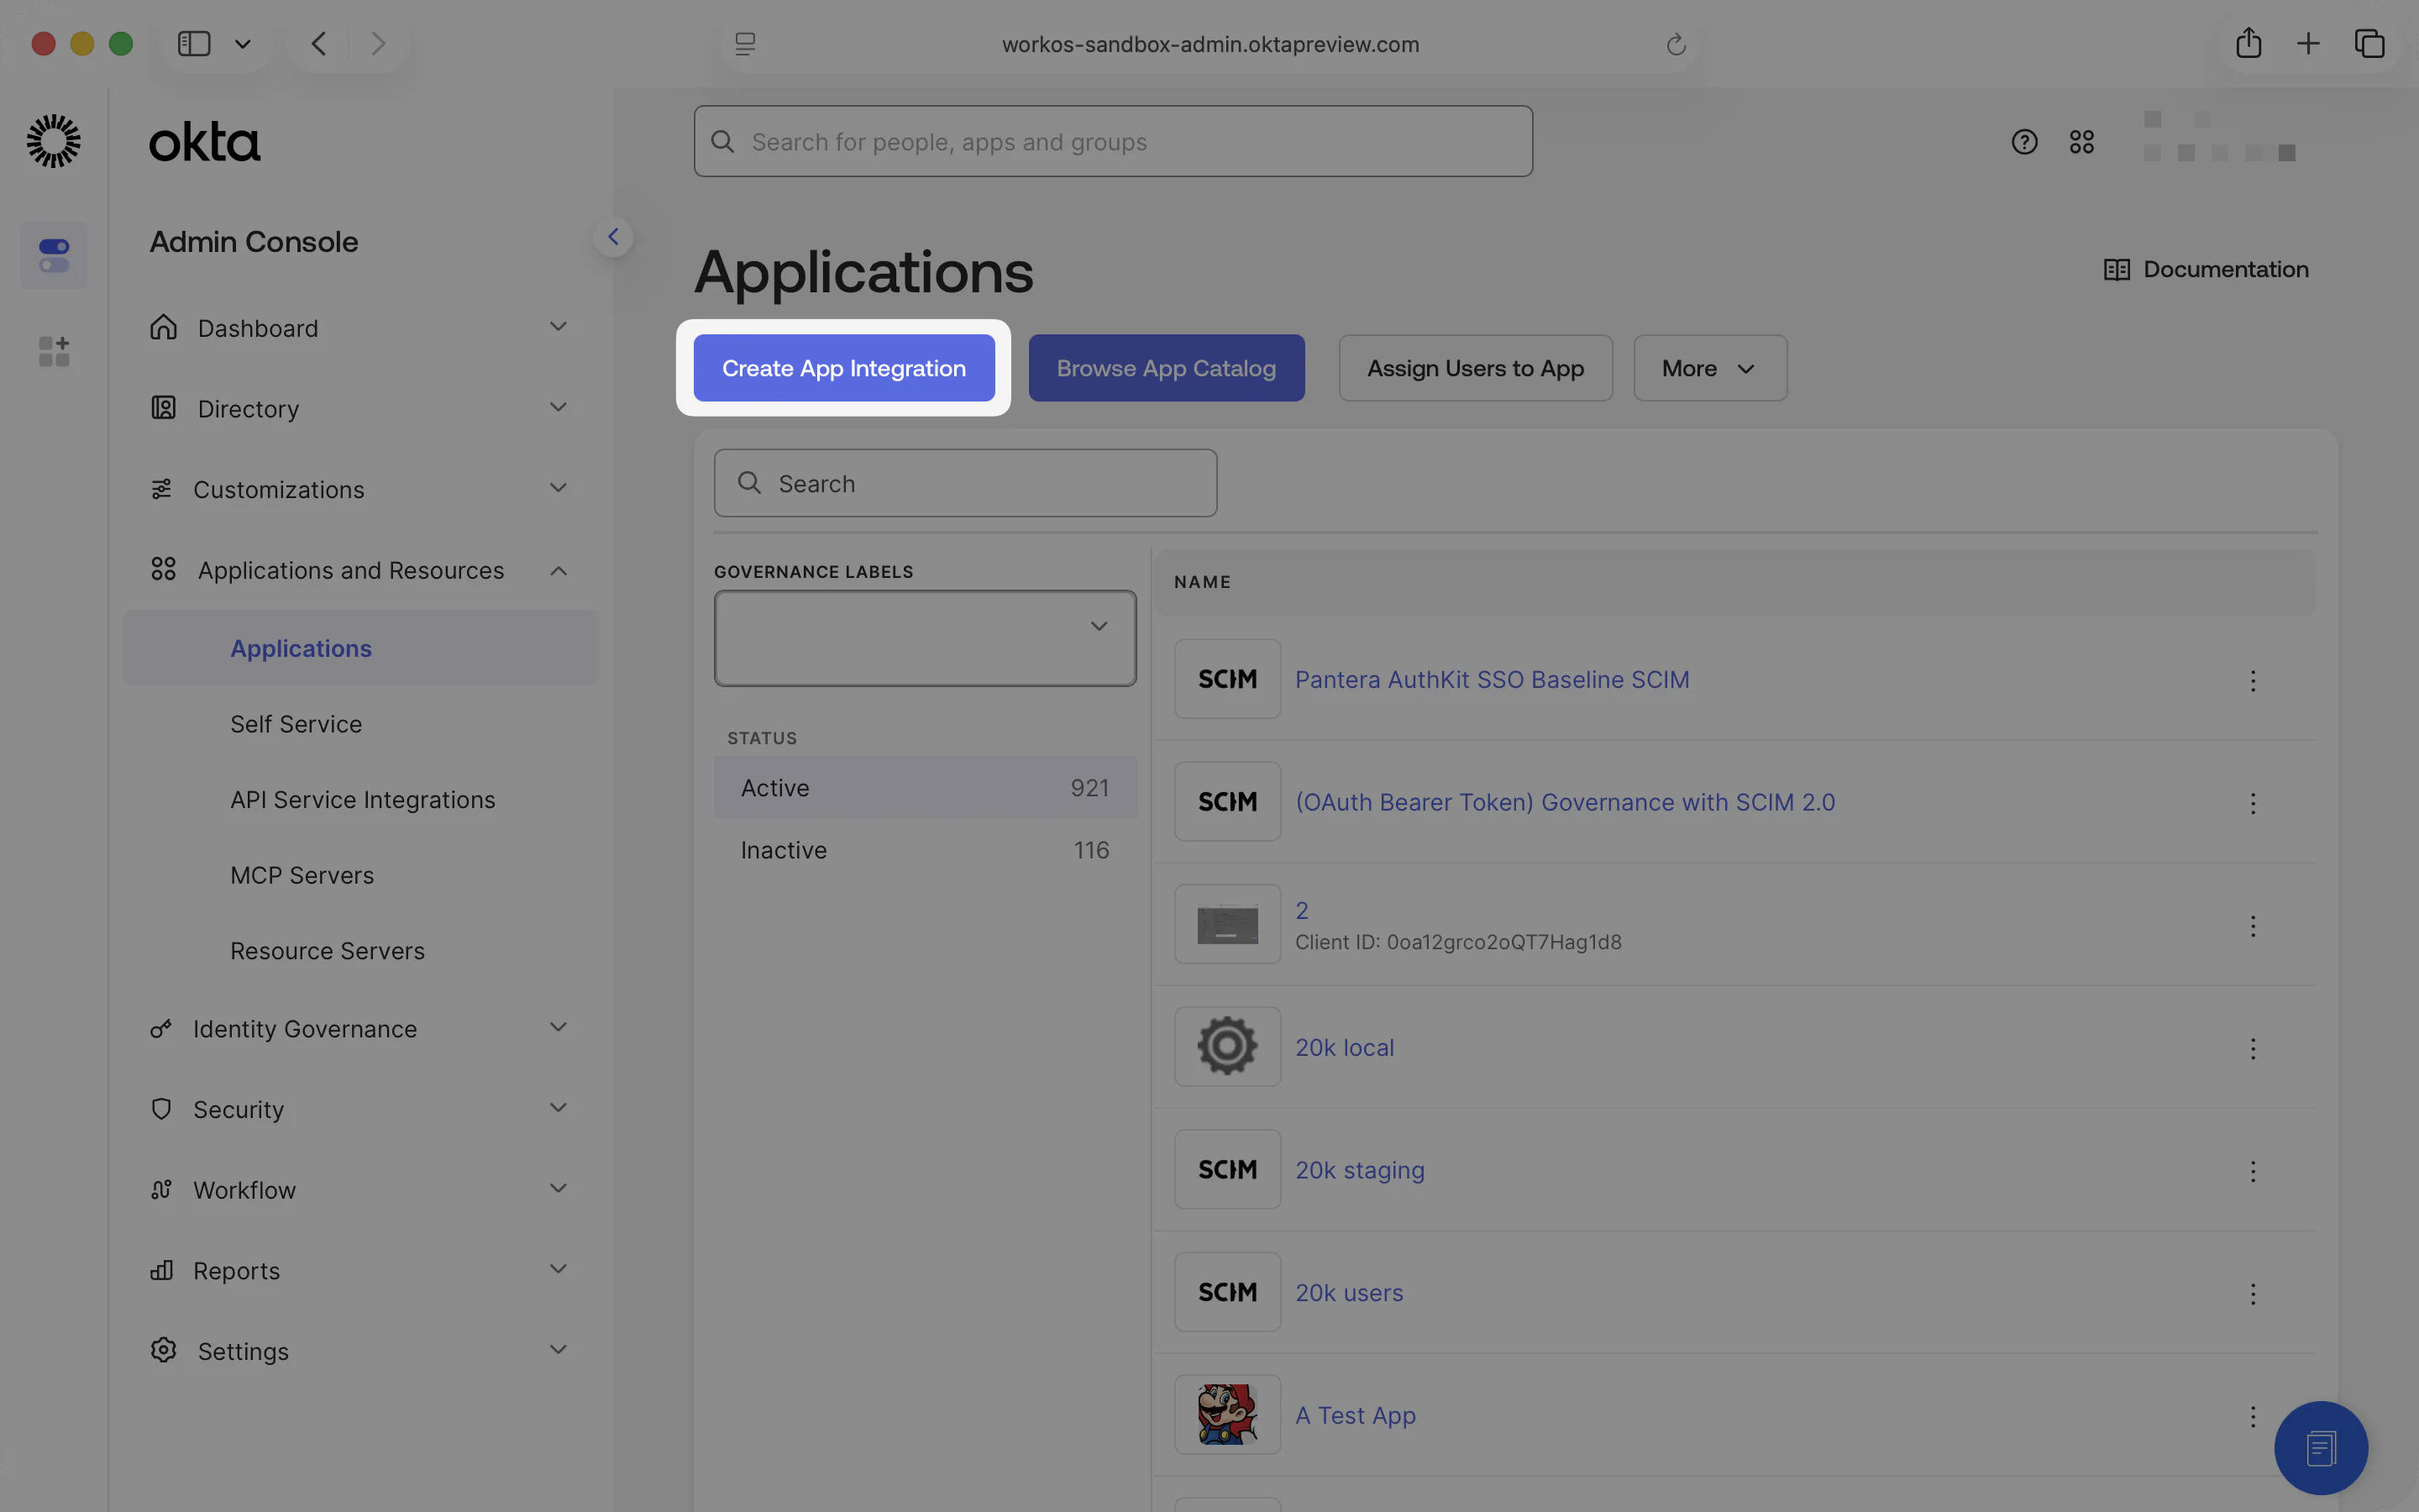Image resolution: width=2419 pixels, height=1512 pixels.
Task: Click the Okta sunburst logo icon
Action: coord(53,141)
